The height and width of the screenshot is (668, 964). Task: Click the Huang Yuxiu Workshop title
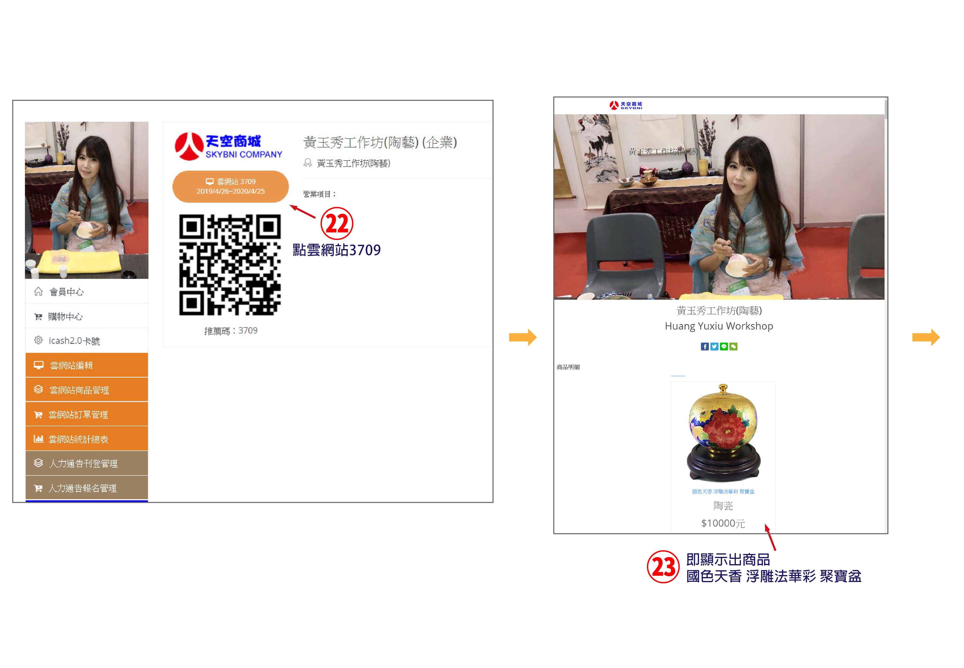point(719,326)
